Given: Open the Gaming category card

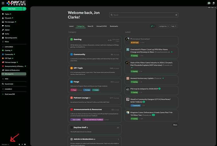Looking at the screenshot, I should click(x=95, y=43).
